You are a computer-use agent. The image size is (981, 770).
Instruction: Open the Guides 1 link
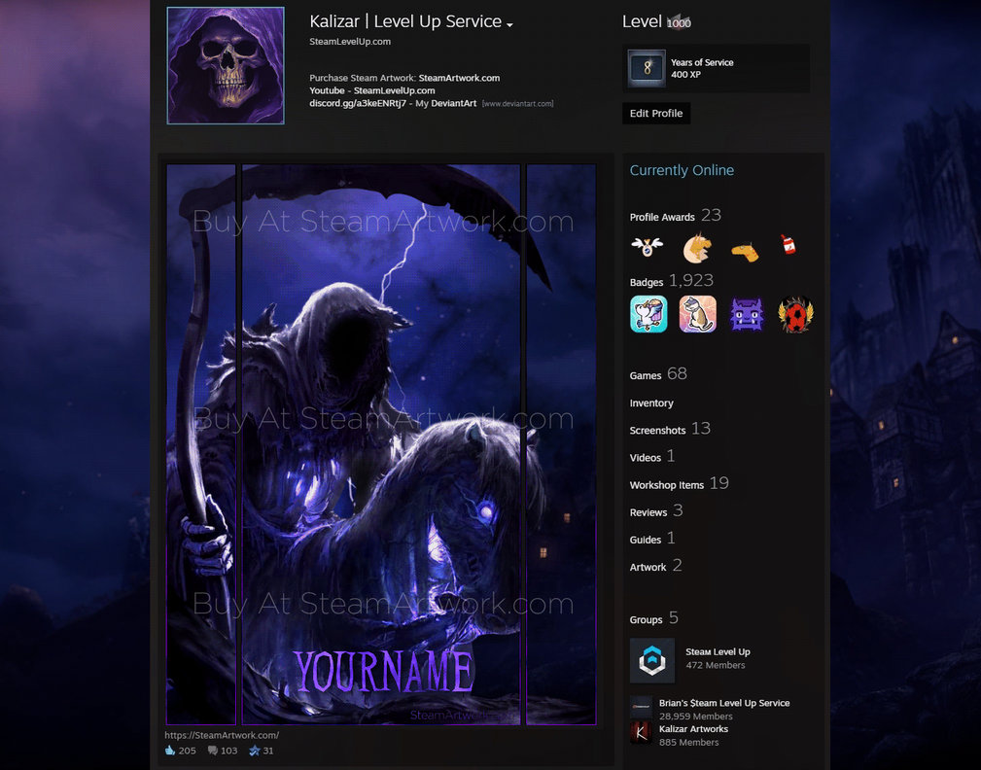click(652, 539)
